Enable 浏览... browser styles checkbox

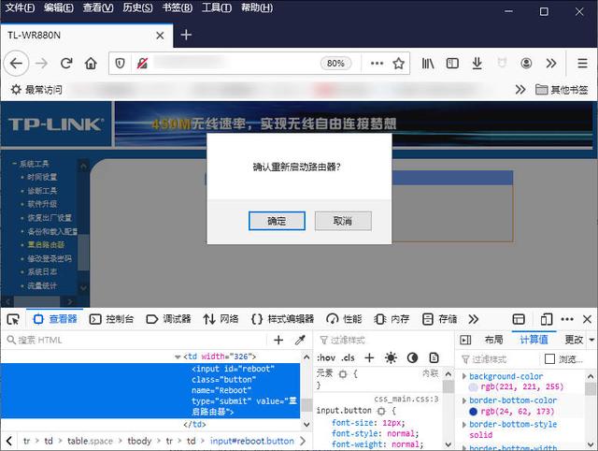pos(549,359)
